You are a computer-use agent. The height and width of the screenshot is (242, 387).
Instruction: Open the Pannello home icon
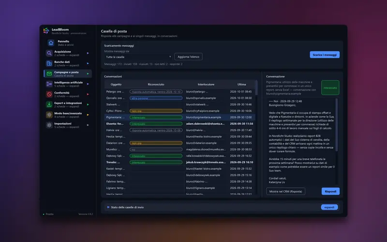(x=51, y=43)
